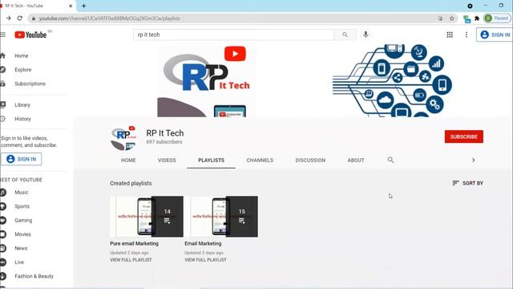This screenshot has width=513, height=289.
Task: Click the Email Marketing playlist title
Action: click(x=203, y=243)
